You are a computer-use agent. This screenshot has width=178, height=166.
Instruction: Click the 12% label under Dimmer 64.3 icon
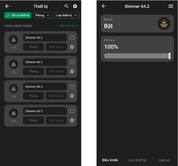(14, 72)
